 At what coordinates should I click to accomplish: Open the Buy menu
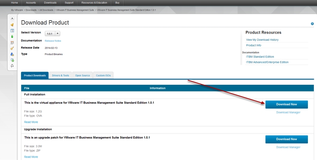(117, 3)
